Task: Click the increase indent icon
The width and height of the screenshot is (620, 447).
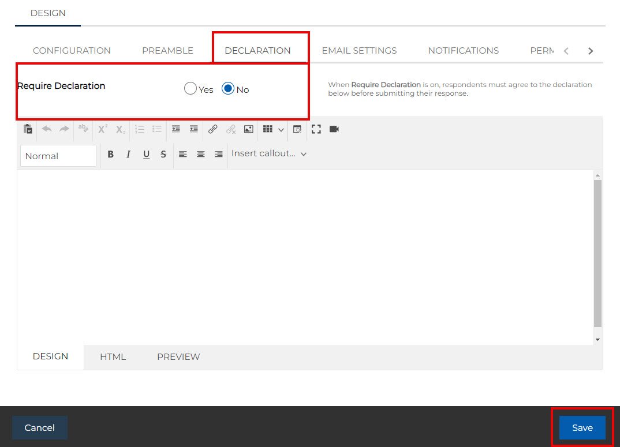Action: coord(176,129)
